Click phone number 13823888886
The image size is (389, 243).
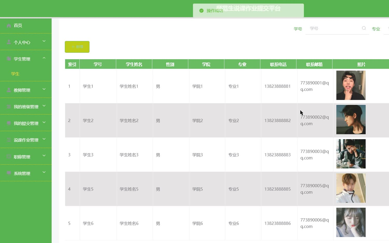(x=277, y=223)
